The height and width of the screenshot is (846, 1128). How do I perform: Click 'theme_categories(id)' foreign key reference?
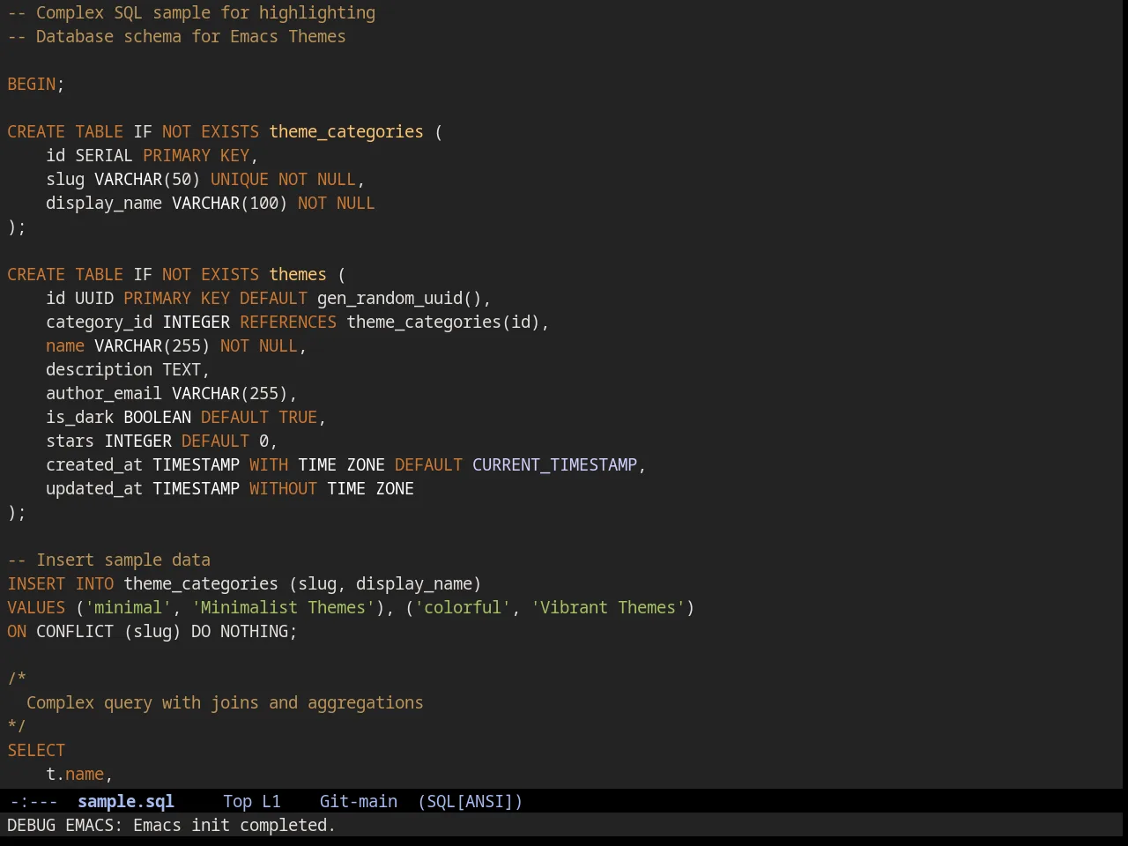(443, 322)
